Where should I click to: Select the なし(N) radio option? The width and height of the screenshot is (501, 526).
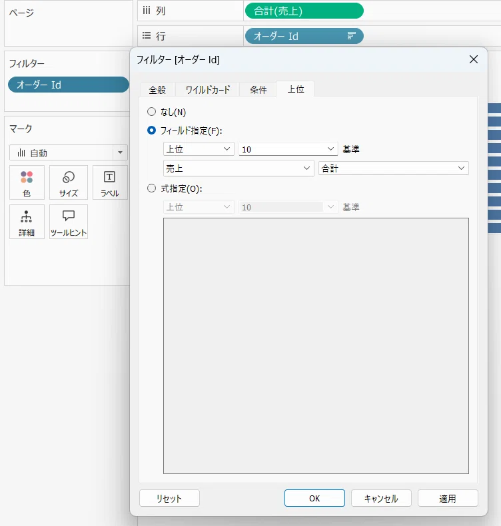coord(152,112)
